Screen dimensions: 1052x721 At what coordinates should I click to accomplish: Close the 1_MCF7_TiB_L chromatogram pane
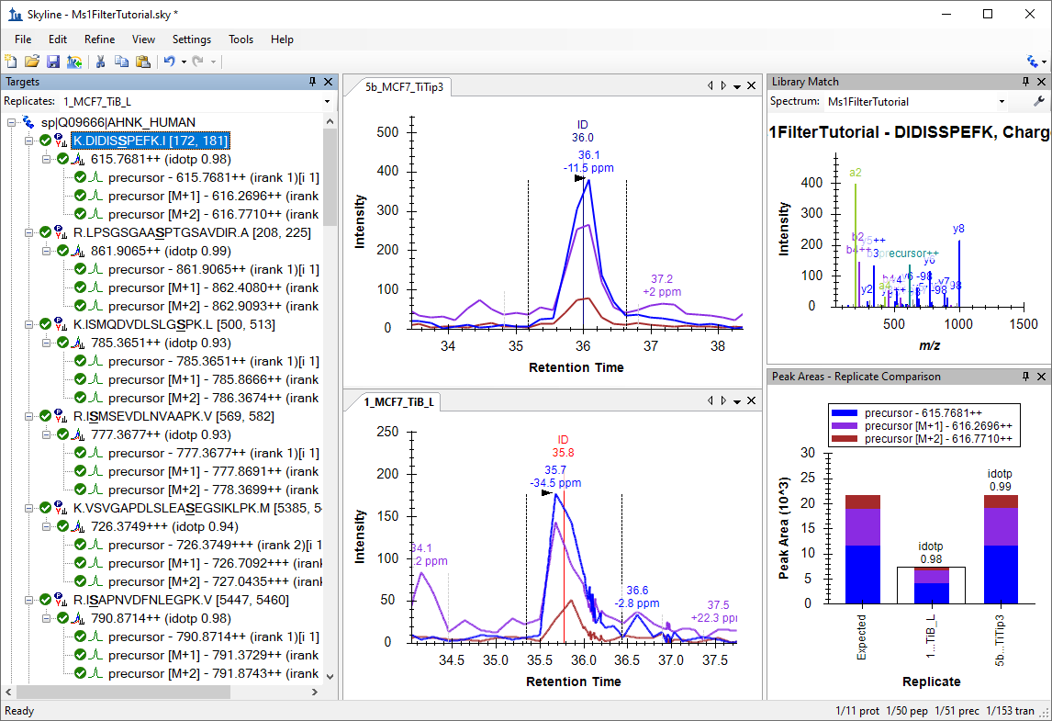[x=752, y=400]
